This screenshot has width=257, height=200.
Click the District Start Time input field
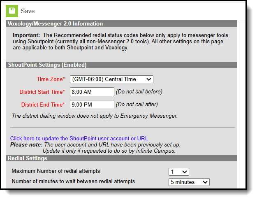92,92
